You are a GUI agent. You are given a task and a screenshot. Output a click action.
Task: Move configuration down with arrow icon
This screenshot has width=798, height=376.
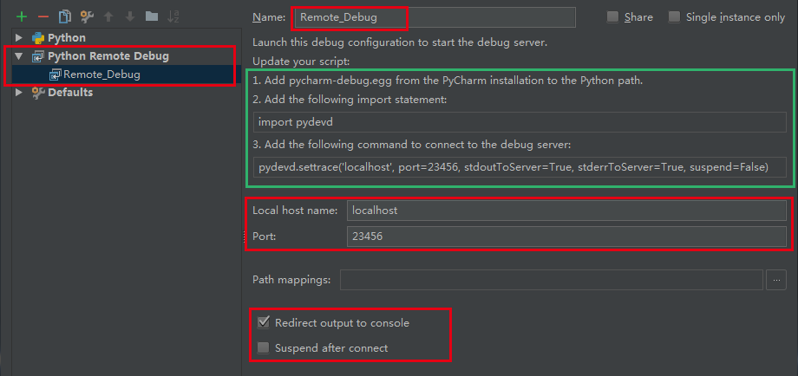130,16
